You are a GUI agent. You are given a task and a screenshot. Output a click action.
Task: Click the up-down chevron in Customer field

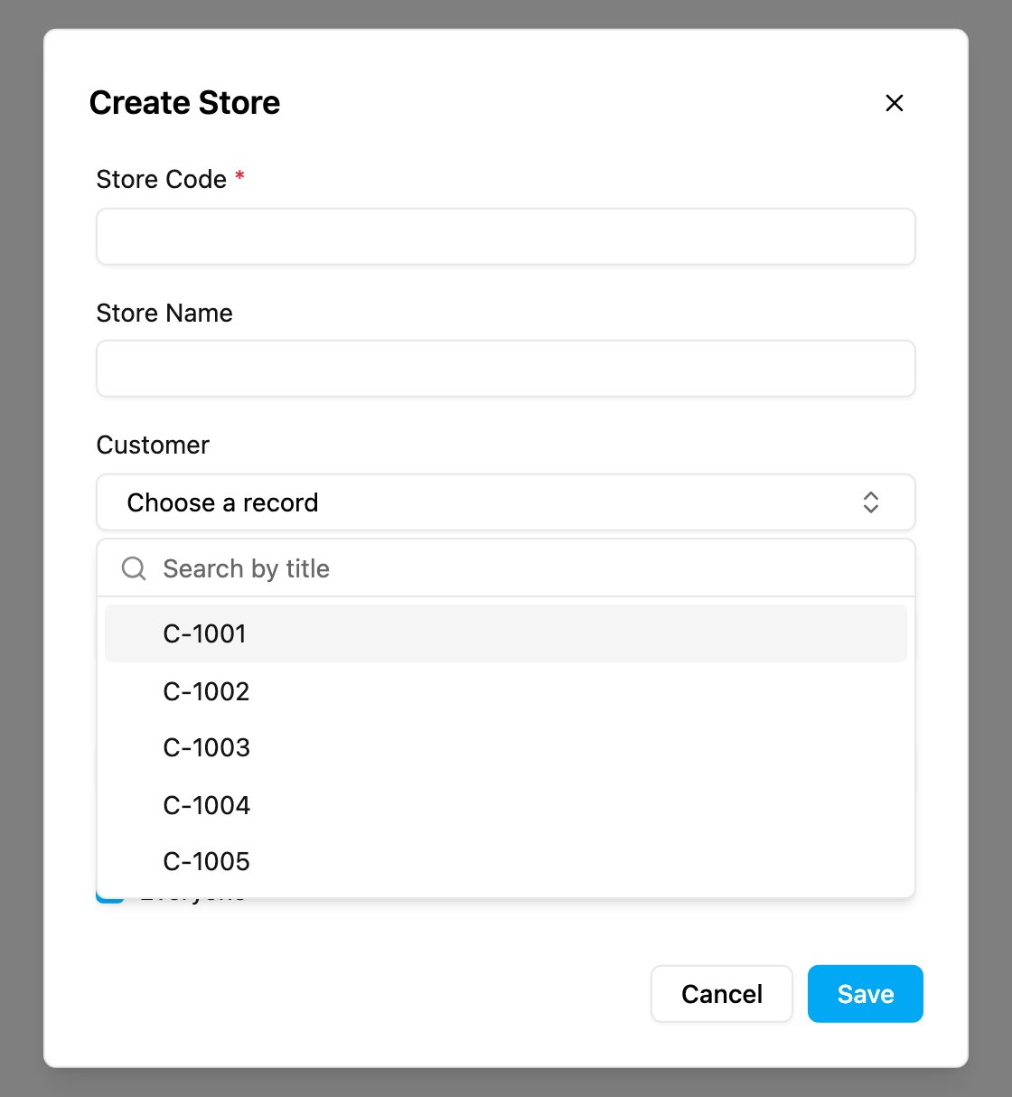point(870,502)
